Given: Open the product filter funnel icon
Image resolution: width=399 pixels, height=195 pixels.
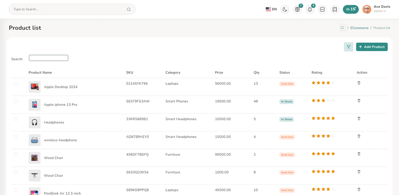Looking at the screenshot, I should click(x=348, y=47).
